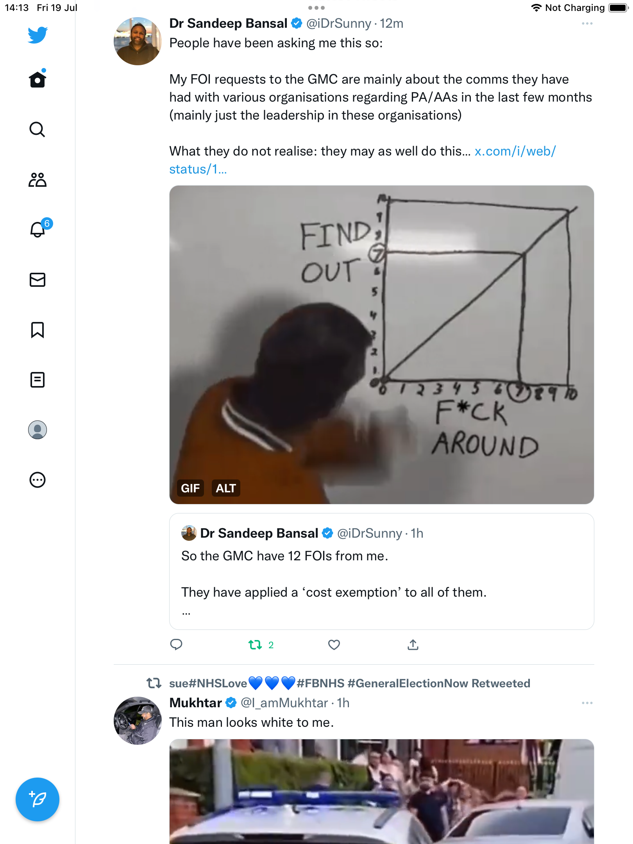Share Dr Sandeep Bansal's tweet

click(x=413, y=645)
